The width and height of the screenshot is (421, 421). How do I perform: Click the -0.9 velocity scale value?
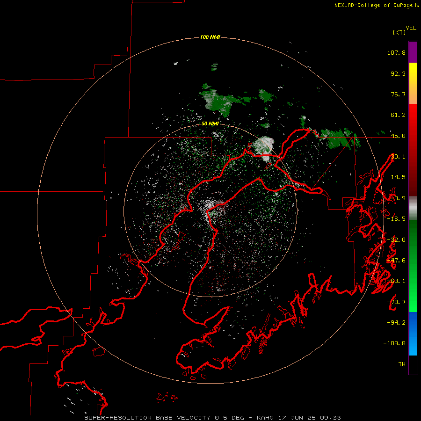(398, 198)
